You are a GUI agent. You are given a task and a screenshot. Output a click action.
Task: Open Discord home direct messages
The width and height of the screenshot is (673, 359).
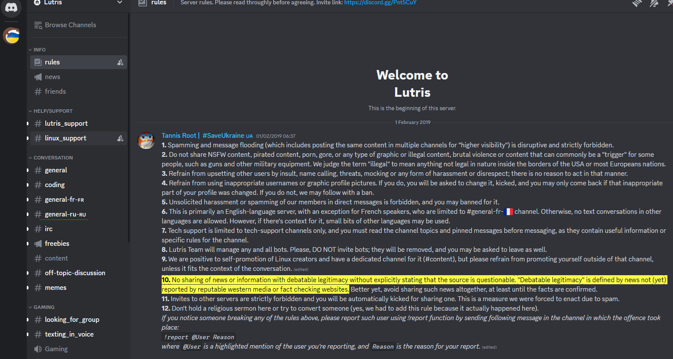pos(11,8)
